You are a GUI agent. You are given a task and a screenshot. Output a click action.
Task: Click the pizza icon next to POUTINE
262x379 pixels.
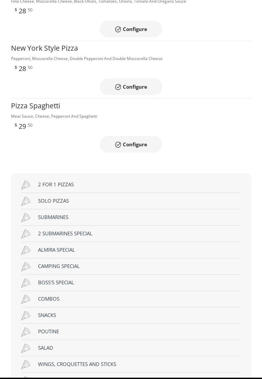tap(26, 332)
